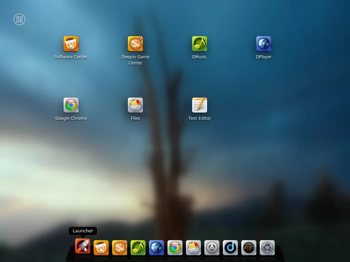Open the Trash recycle icon in dock
Screen dimensions: 350x262
(x=267, y=248)
